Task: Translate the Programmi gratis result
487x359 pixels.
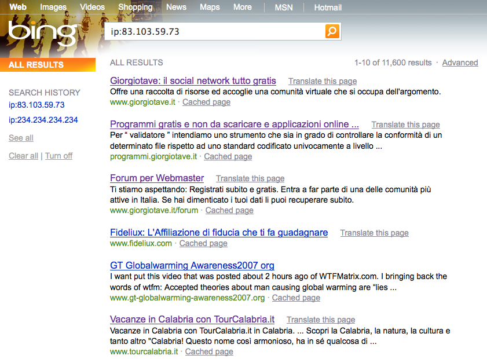Action: (x=405, y=124)
